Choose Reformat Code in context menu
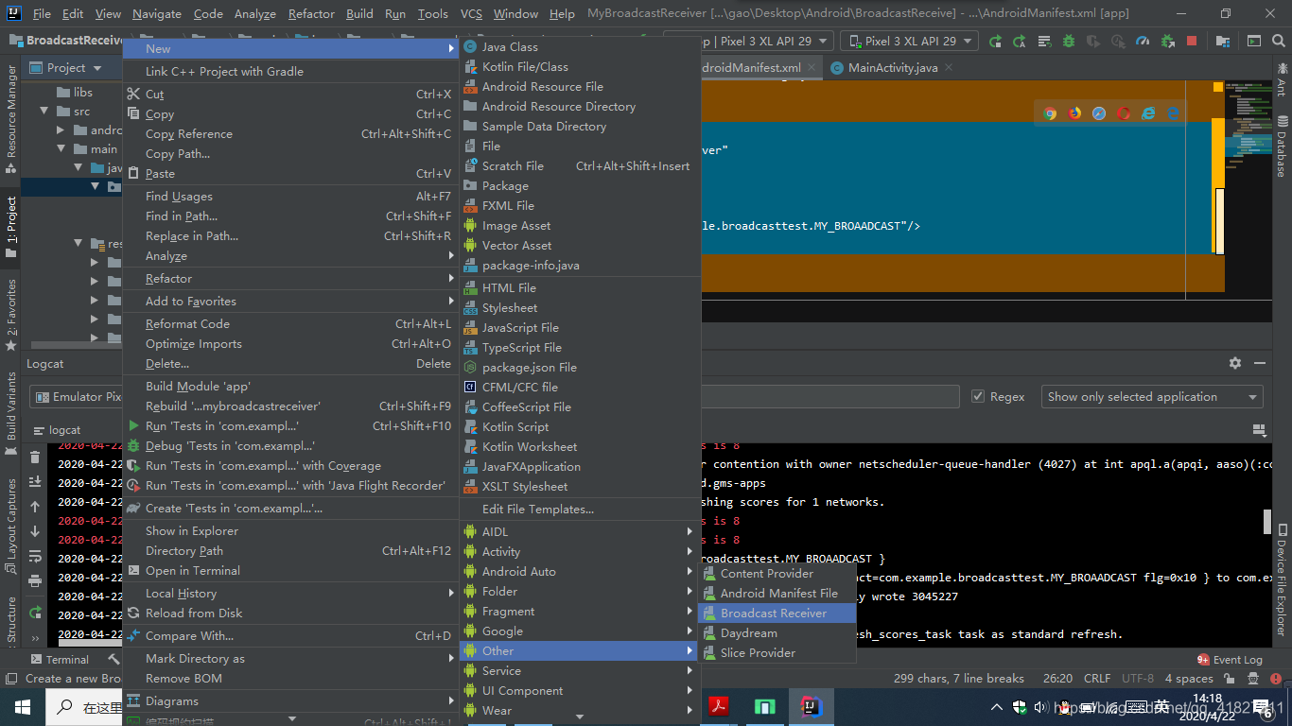 click(x=290, y=324)
